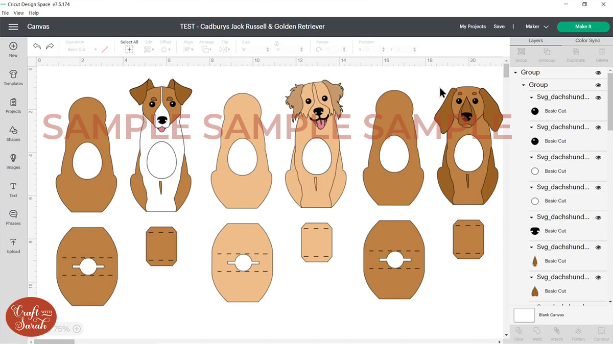This screenshot has height=344, width=613.
Task: Click the Attach icon
Action: click(x=557, y=334)
